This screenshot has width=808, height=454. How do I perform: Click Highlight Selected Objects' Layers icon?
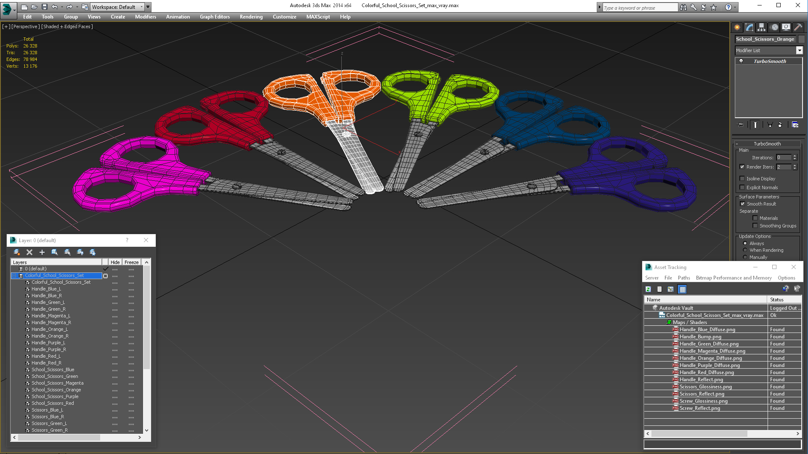coord(67,252)
